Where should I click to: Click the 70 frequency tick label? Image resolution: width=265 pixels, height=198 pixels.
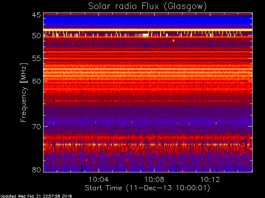click(36, 127)
